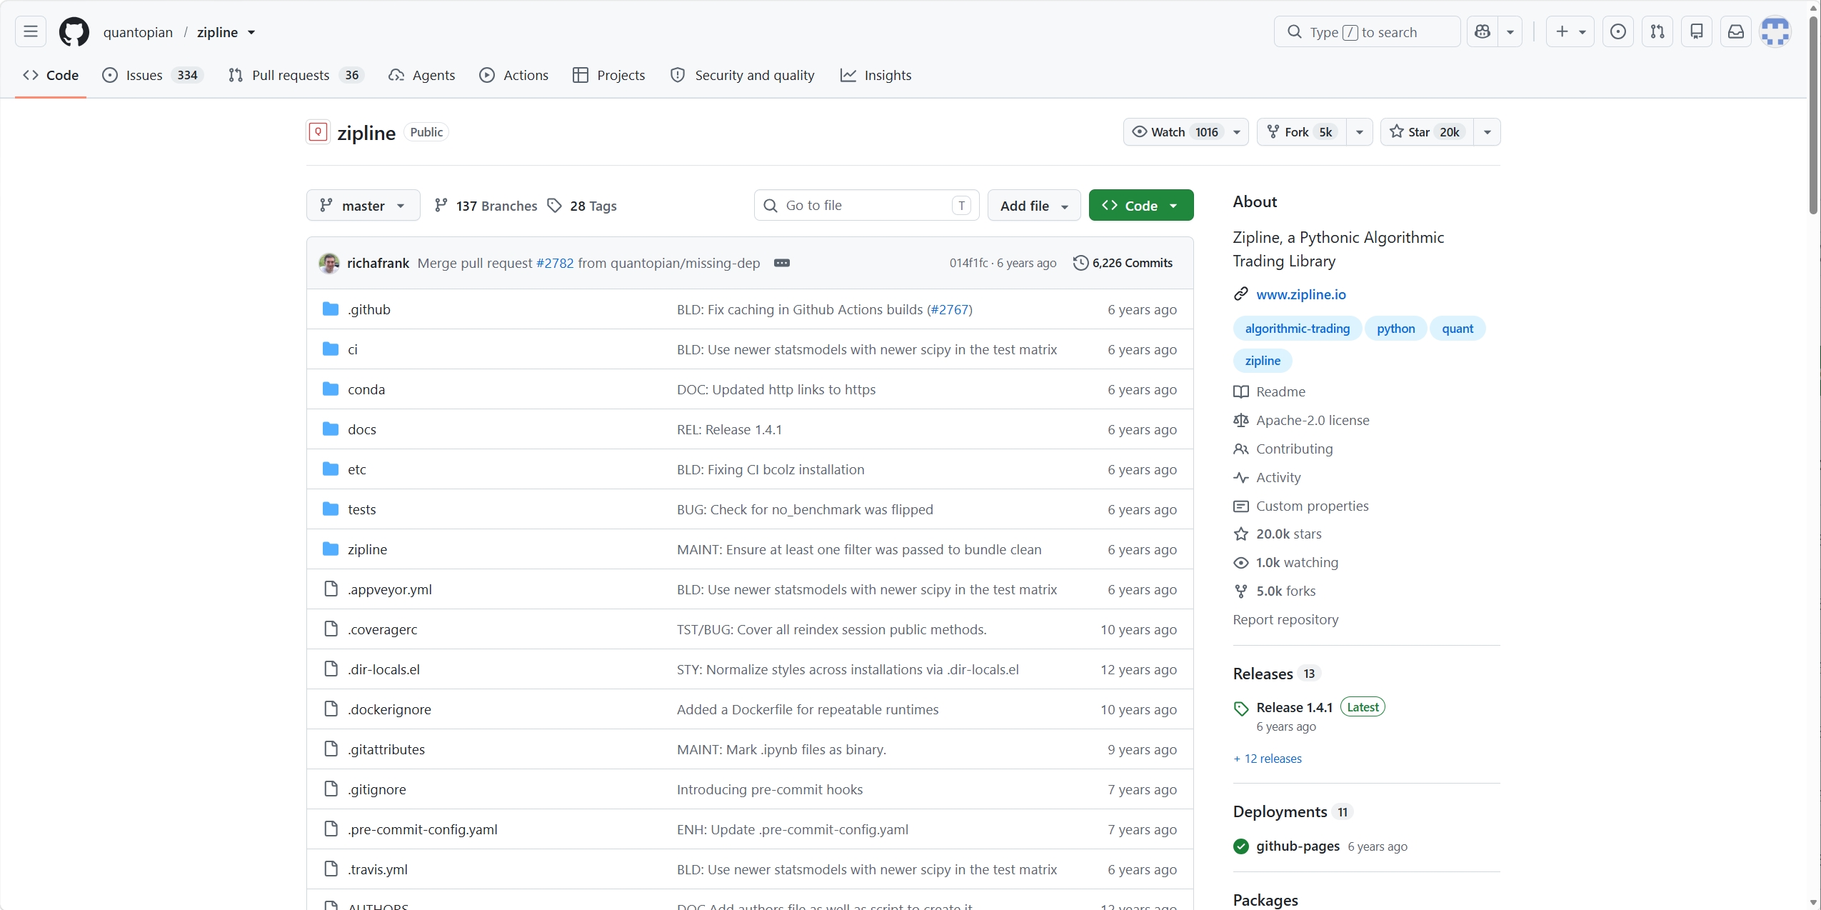
Task: Open the Projects tab
Action: [x=608, y=75]
